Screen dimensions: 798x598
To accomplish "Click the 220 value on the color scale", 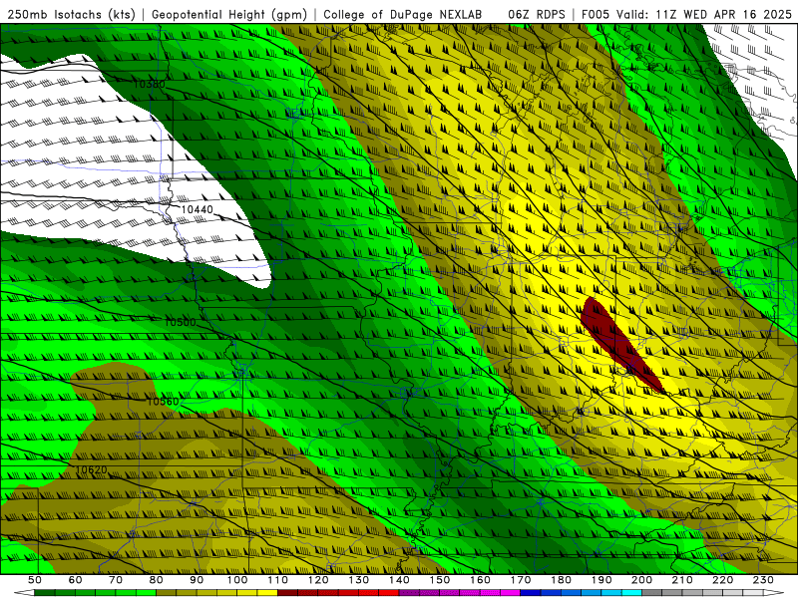I will tap(722, 580).
